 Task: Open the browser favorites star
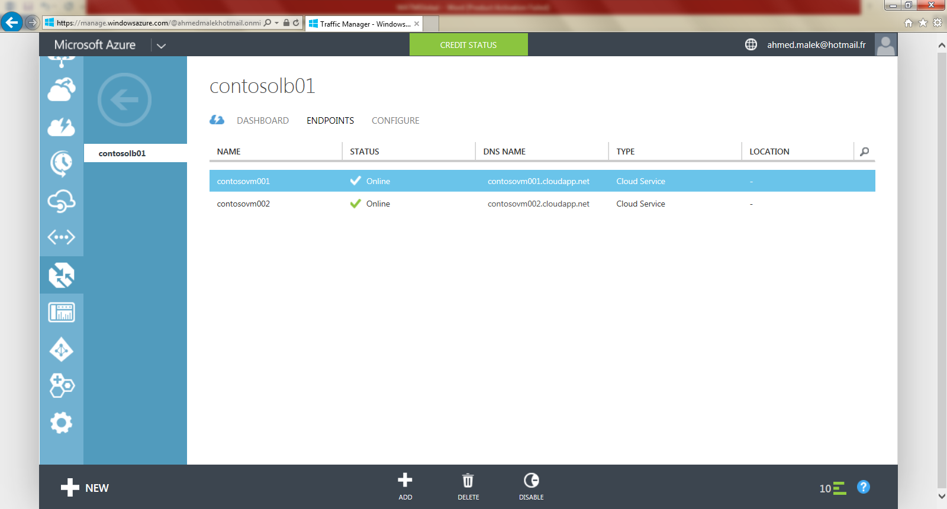(x=923, y=23)
